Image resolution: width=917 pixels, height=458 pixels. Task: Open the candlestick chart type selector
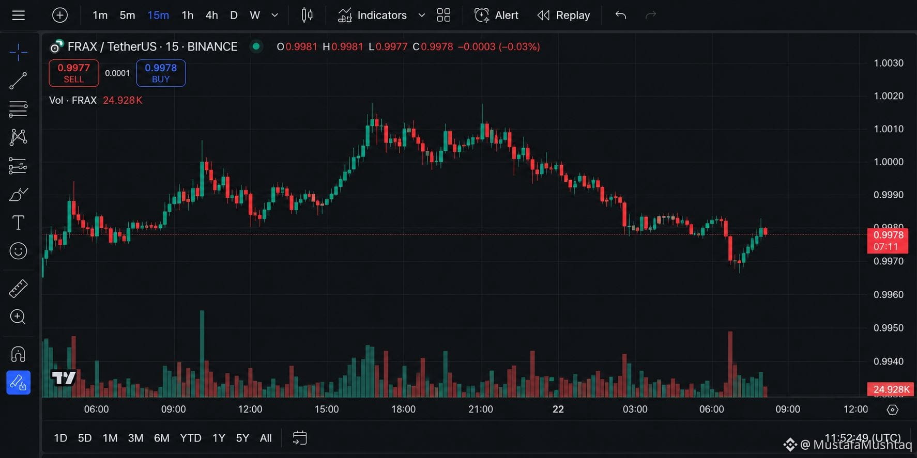point(307,15)
